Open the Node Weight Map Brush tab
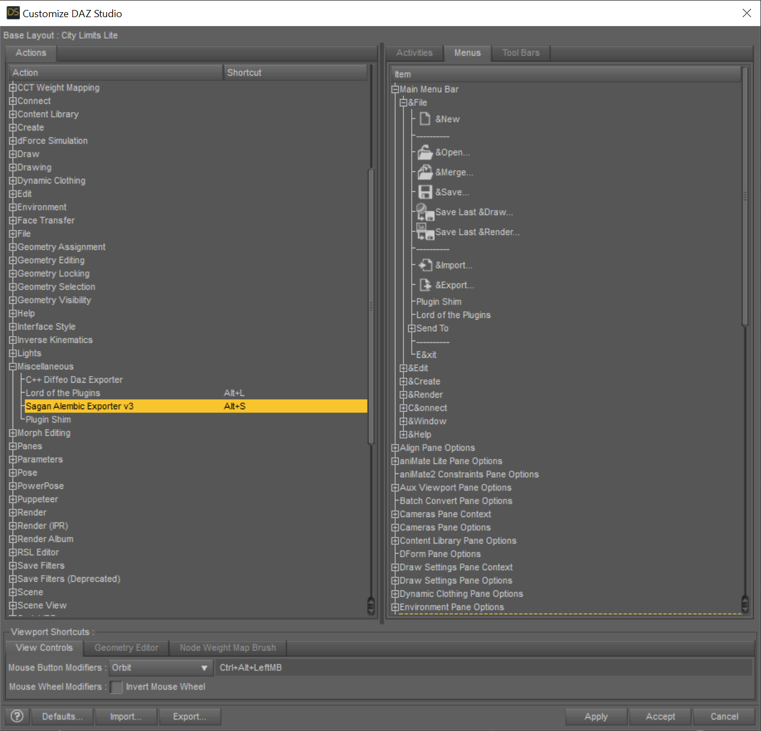The height and width of the screenshot is (731, 761). (x=228, y=648)
